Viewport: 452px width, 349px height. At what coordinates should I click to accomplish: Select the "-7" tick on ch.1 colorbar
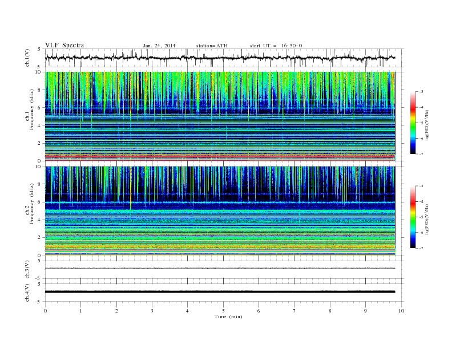[421, 154]
